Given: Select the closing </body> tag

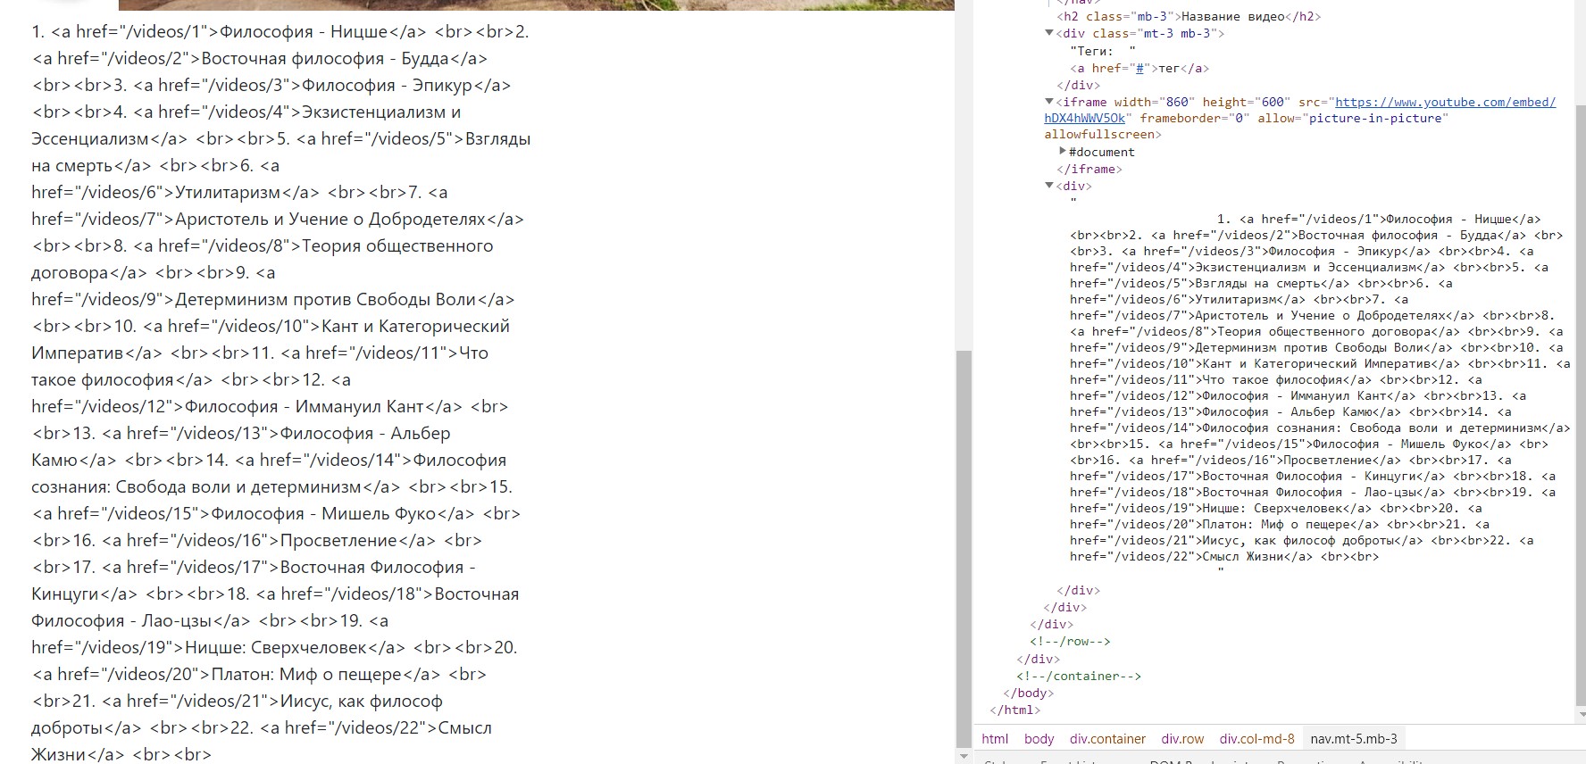Looking at the screenshot, I should point(1029,693).
